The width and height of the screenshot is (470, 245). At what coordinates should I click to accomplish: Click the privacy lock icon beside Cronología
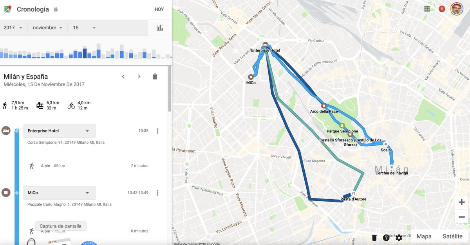(x=56, y=9)
